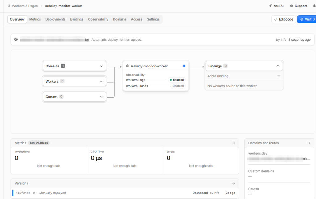This screenshot has width=316, height=199.
Task: Open the user account icon
Action: pyautogui.click(x=314, y=6)
